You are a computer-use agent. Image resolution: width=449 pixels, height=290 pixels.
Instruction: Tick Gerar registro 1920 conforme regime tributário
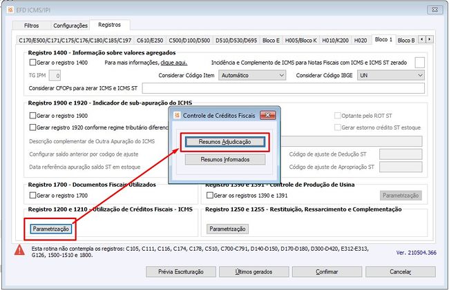click(x=33, y=127)
